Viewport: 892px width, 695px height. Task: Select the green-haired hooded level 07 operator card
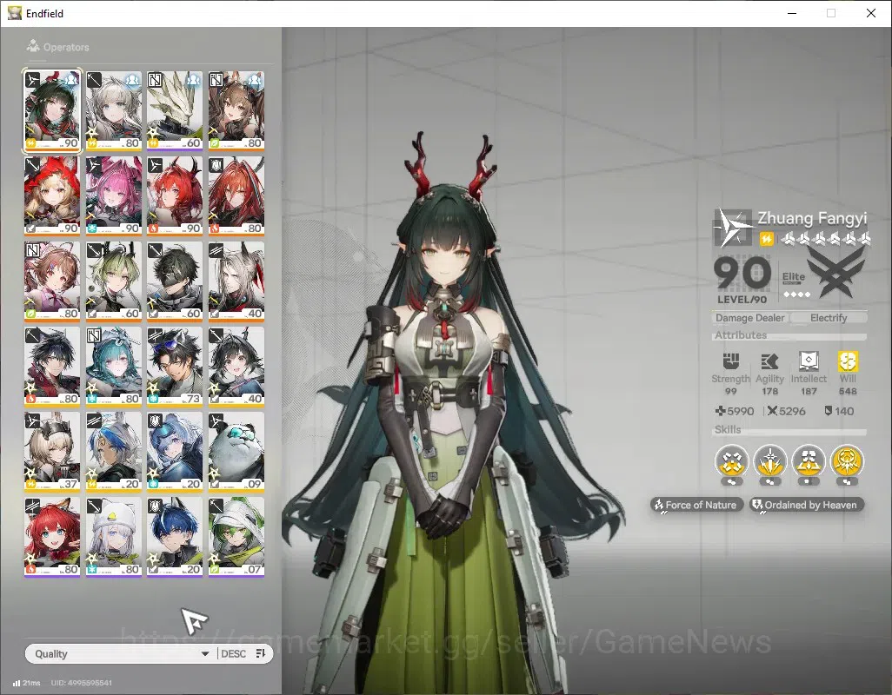[x=236, y=537]
